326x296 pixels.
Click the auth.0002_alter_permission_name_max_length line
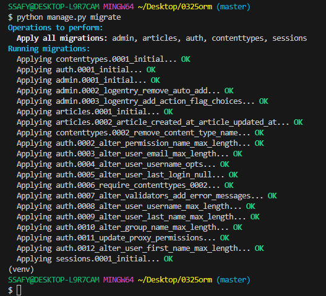click(140, 143)
